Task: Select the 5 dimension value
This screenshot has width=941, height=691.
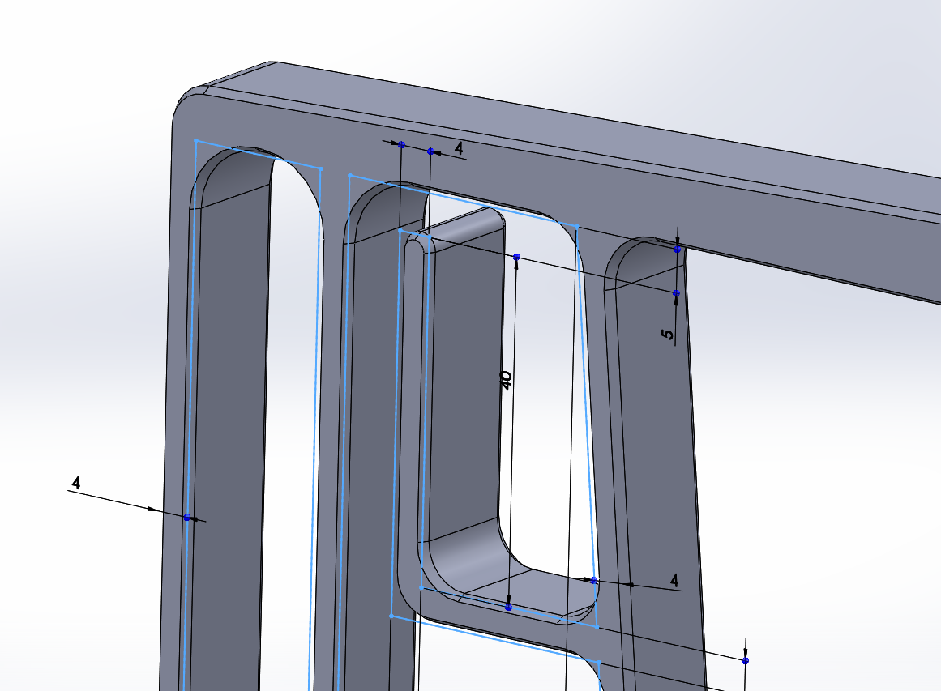Action: 668,335
